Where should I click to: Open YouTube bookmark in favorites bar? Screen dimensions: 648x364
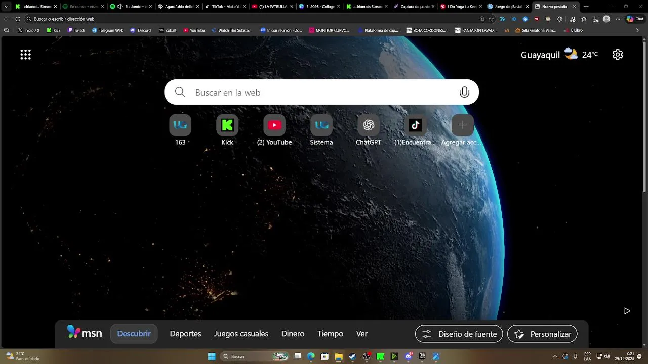click(193, 30)
